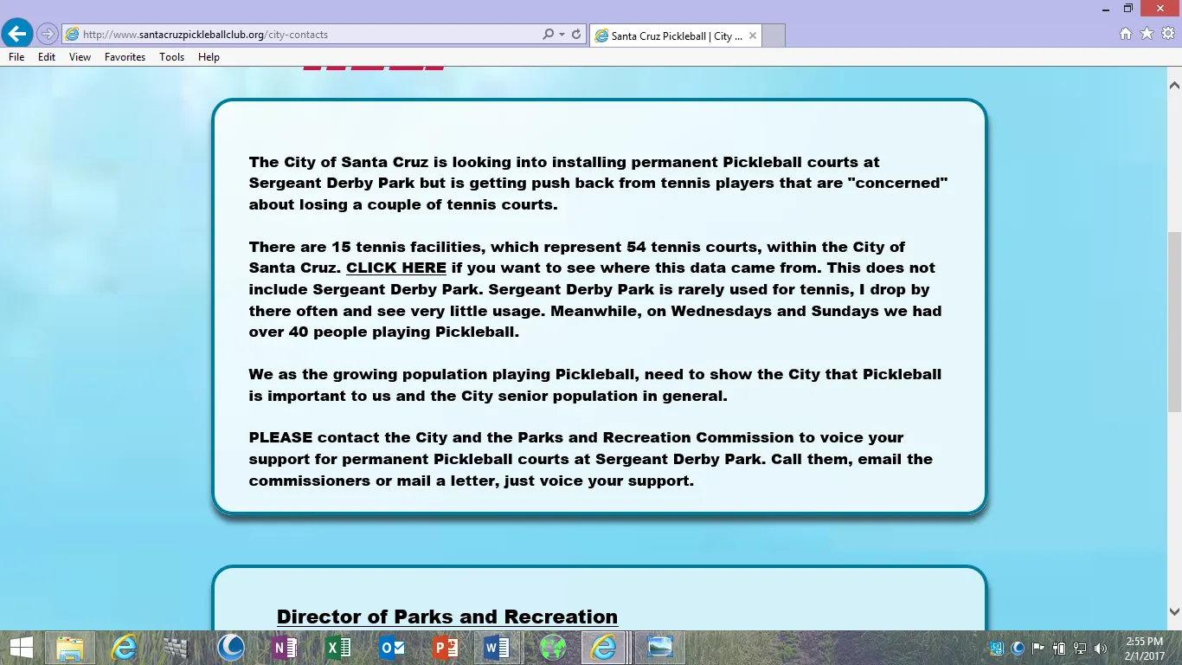Click the battery power tray icon

pyautogui.click(x=1059, y=648)
